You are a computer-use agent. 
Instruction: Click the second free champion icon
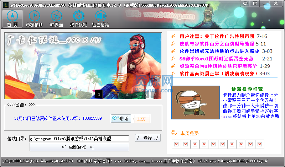186,144
